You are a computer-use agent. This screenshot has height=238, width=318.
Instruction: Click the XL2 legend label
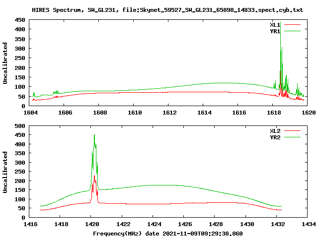pos(275,131)
